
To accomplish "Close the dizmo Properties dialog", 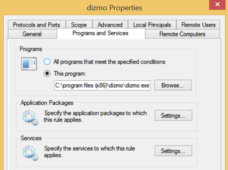I will coord(217,5).
